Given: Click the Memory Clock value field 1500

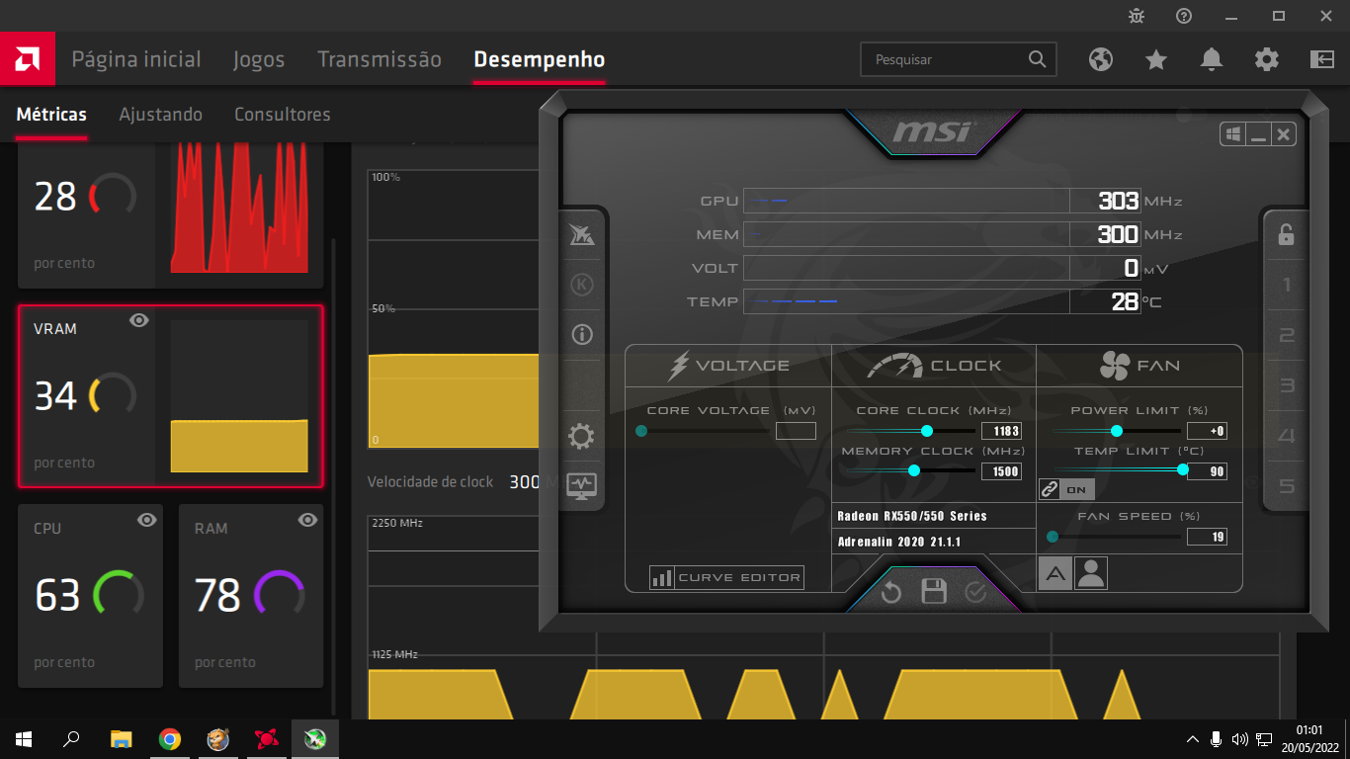Looking at the screenshot, I should coord(1001,471).
